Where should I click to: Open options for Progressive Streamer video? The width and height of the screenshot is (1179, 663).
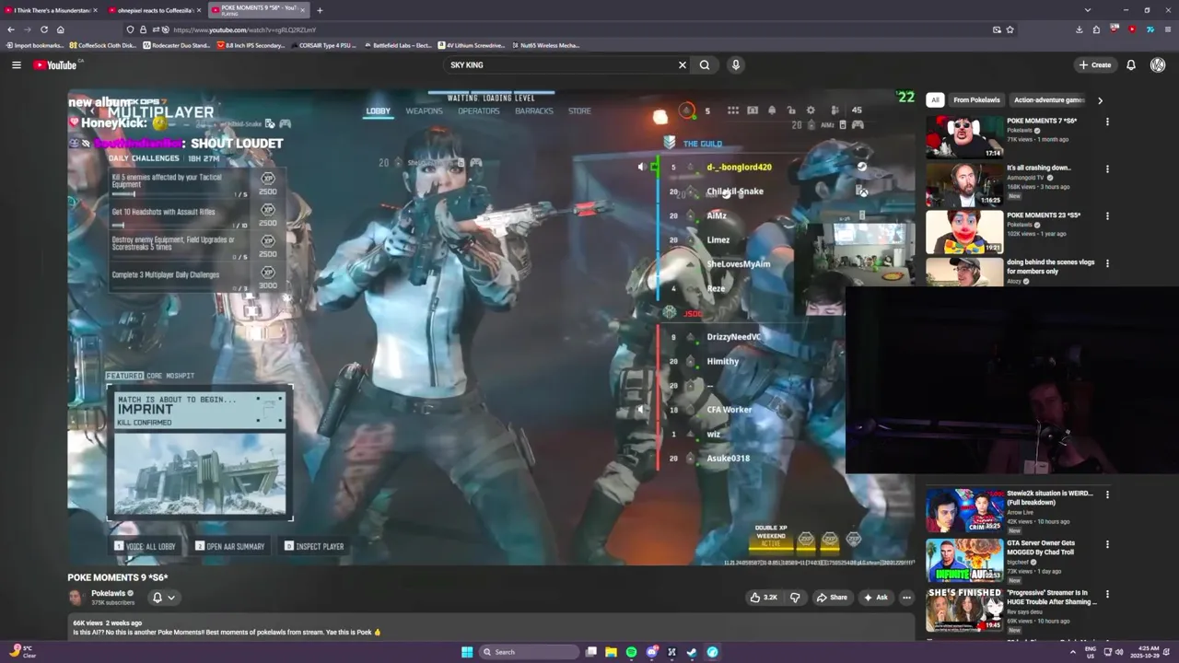[1107, 594]
